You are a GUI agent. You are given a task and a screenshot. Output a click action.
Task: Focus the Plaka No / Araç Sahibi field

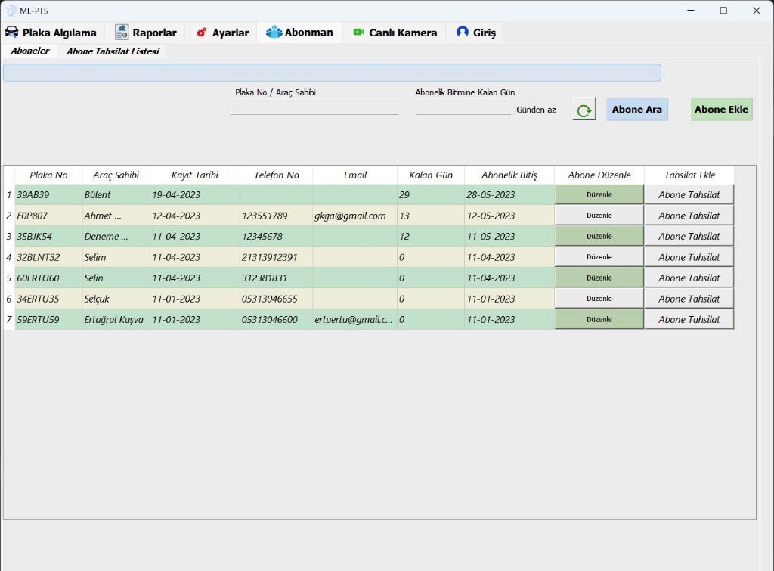[x=314, y=107]
